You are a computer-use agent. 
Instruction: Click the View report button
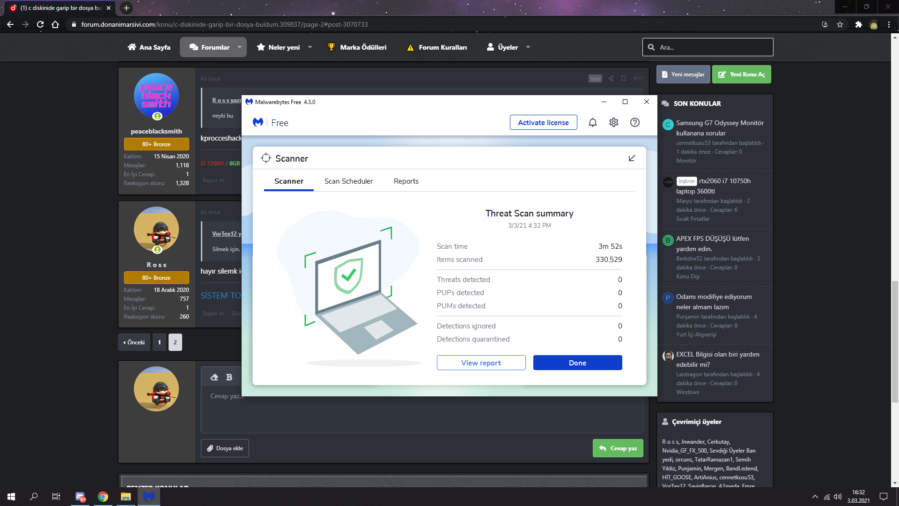point(481,363)
